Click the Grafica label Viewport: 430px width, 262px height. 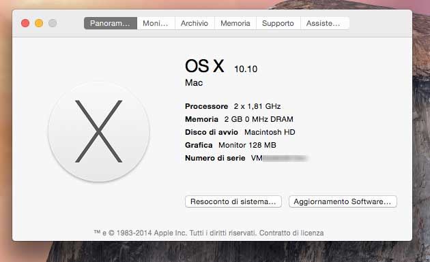pyautogui.click(x=199, y=145)
